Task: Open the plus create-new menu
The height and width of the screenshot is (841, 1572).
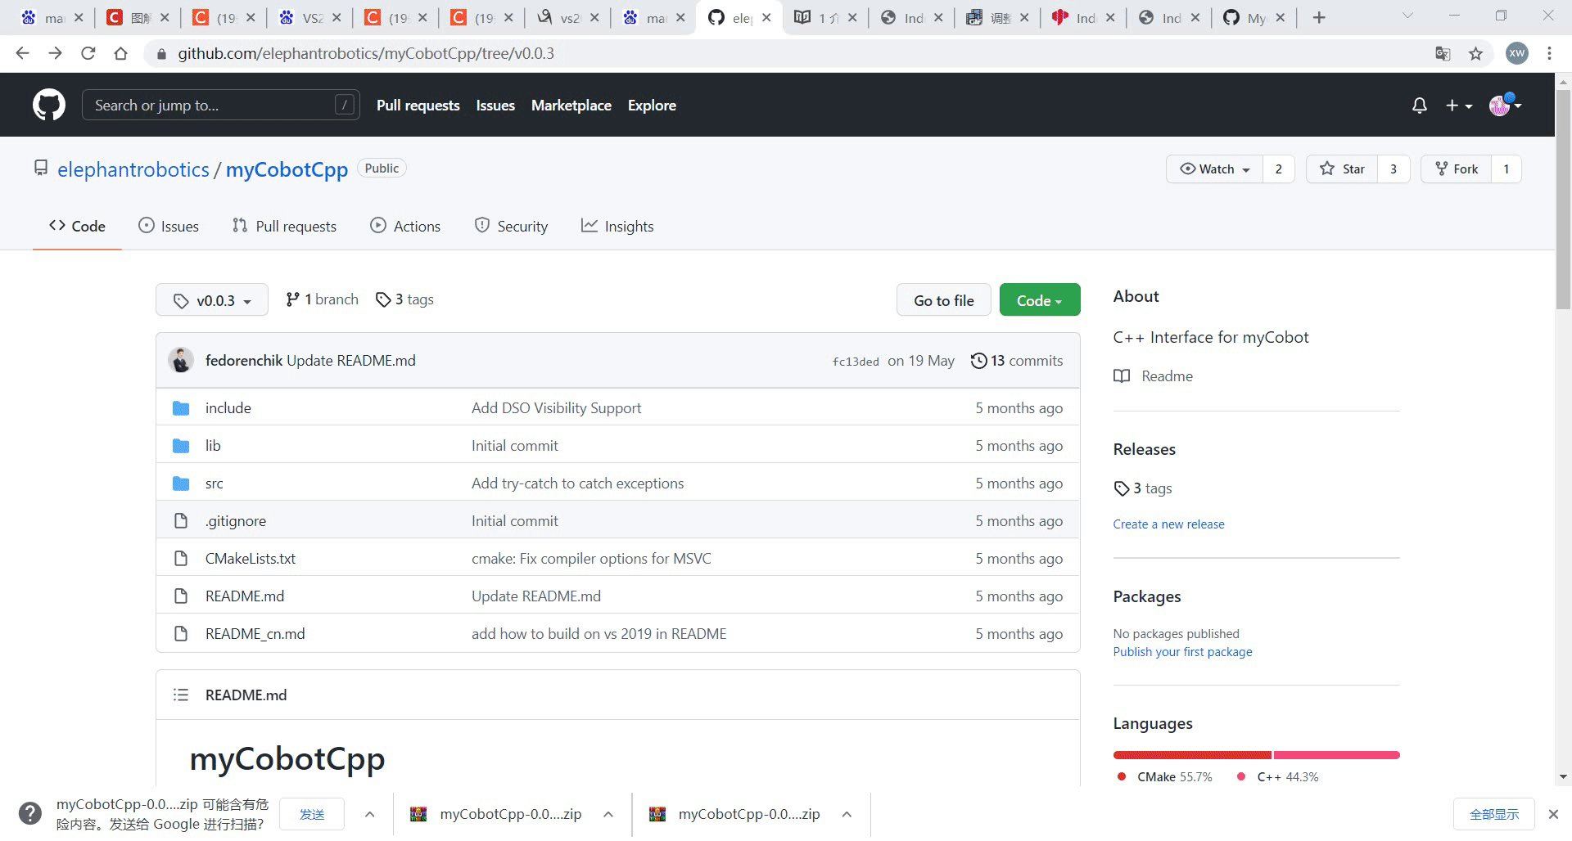Action: point(1458,106)
